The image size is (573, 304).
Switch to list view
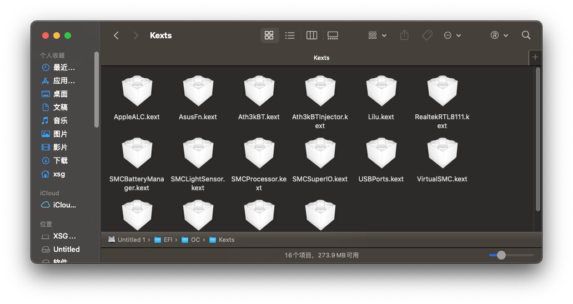coord(290,36)
